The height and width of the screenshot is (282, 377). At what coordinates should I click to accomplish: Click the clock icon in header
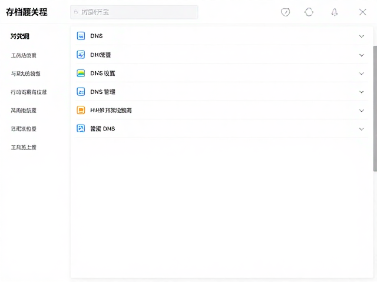pos(285,12)
